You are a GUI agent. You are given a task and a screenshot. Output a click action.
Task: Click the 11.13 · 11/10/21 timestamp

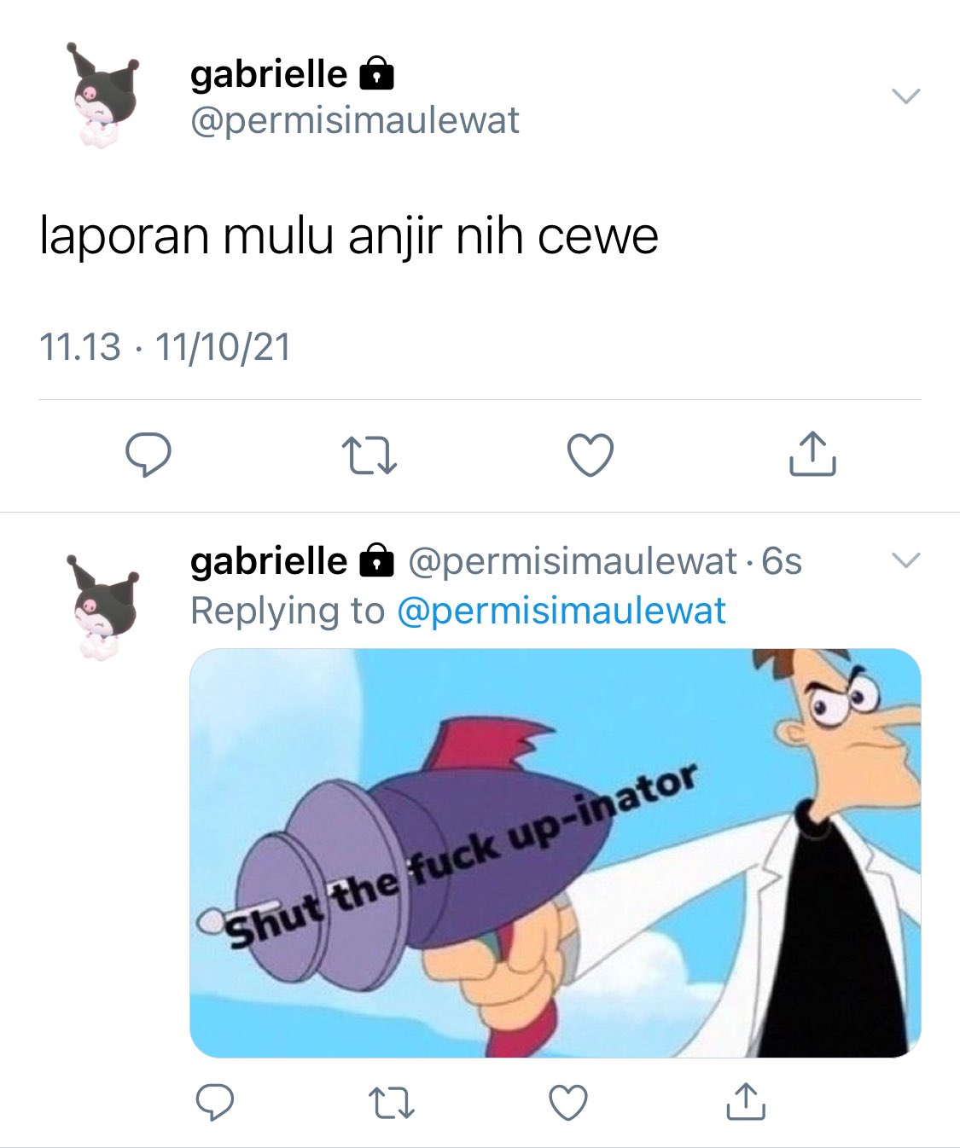pyautogui.click(x=166, y=347)
